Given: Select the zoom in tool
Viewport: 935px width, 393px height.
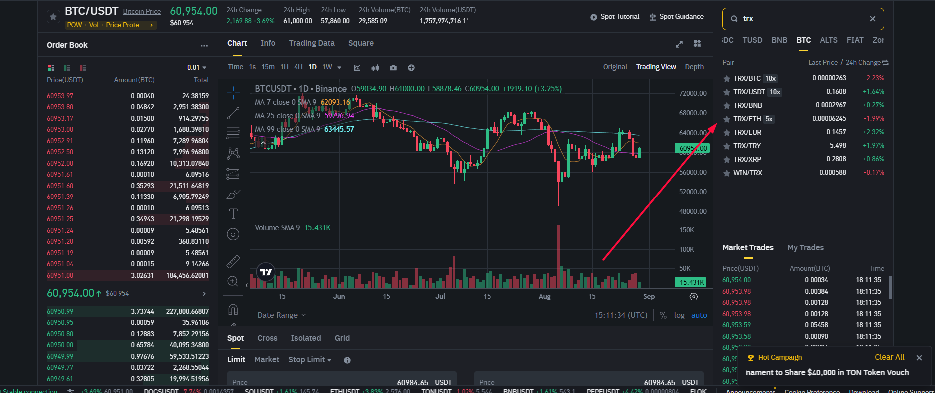Looking at the screenshot, I should pyautogui.click(x=233, y=281).
